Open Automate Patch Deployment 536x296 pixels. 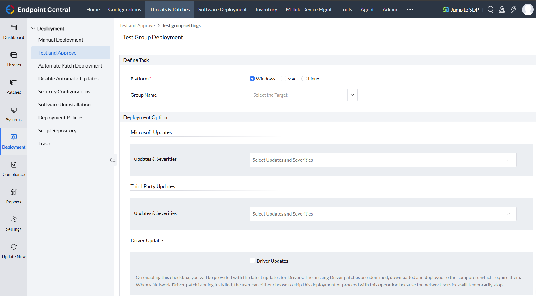(x=71, y=66)
